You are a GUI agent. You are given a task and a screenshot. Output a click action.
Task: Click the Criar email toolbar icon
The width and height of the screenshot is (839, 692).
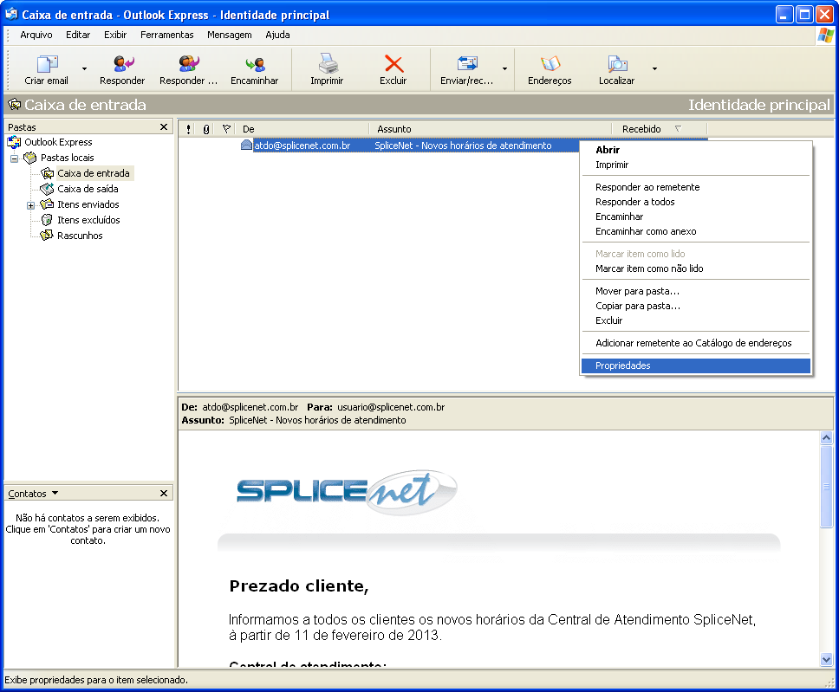47,63
